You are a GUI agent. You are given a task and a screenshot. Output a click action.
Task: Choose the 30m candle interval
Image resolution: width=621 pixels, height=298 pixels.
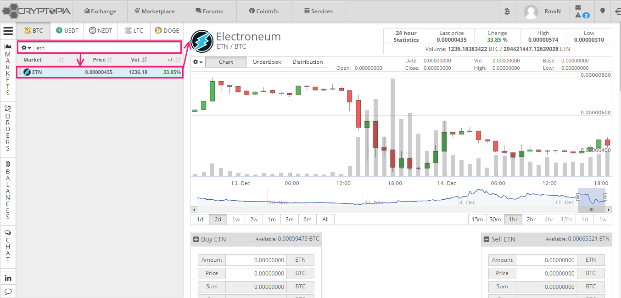pos(495,219)
